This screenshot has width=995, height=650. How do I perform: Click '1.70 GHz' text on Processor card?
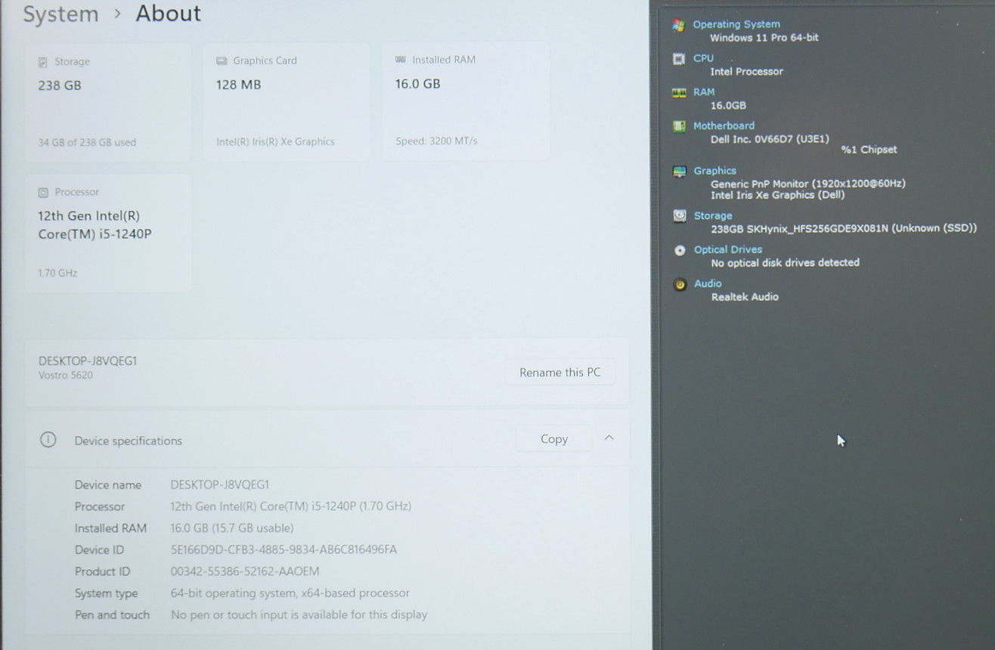click(57, 273)
